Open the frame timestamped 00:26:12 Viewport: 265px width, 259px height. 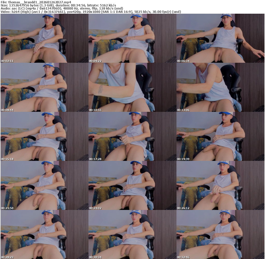pyautogui.click(x=220, y=185)
